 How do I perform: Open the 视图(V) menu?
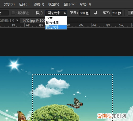[x=54, y=4]
